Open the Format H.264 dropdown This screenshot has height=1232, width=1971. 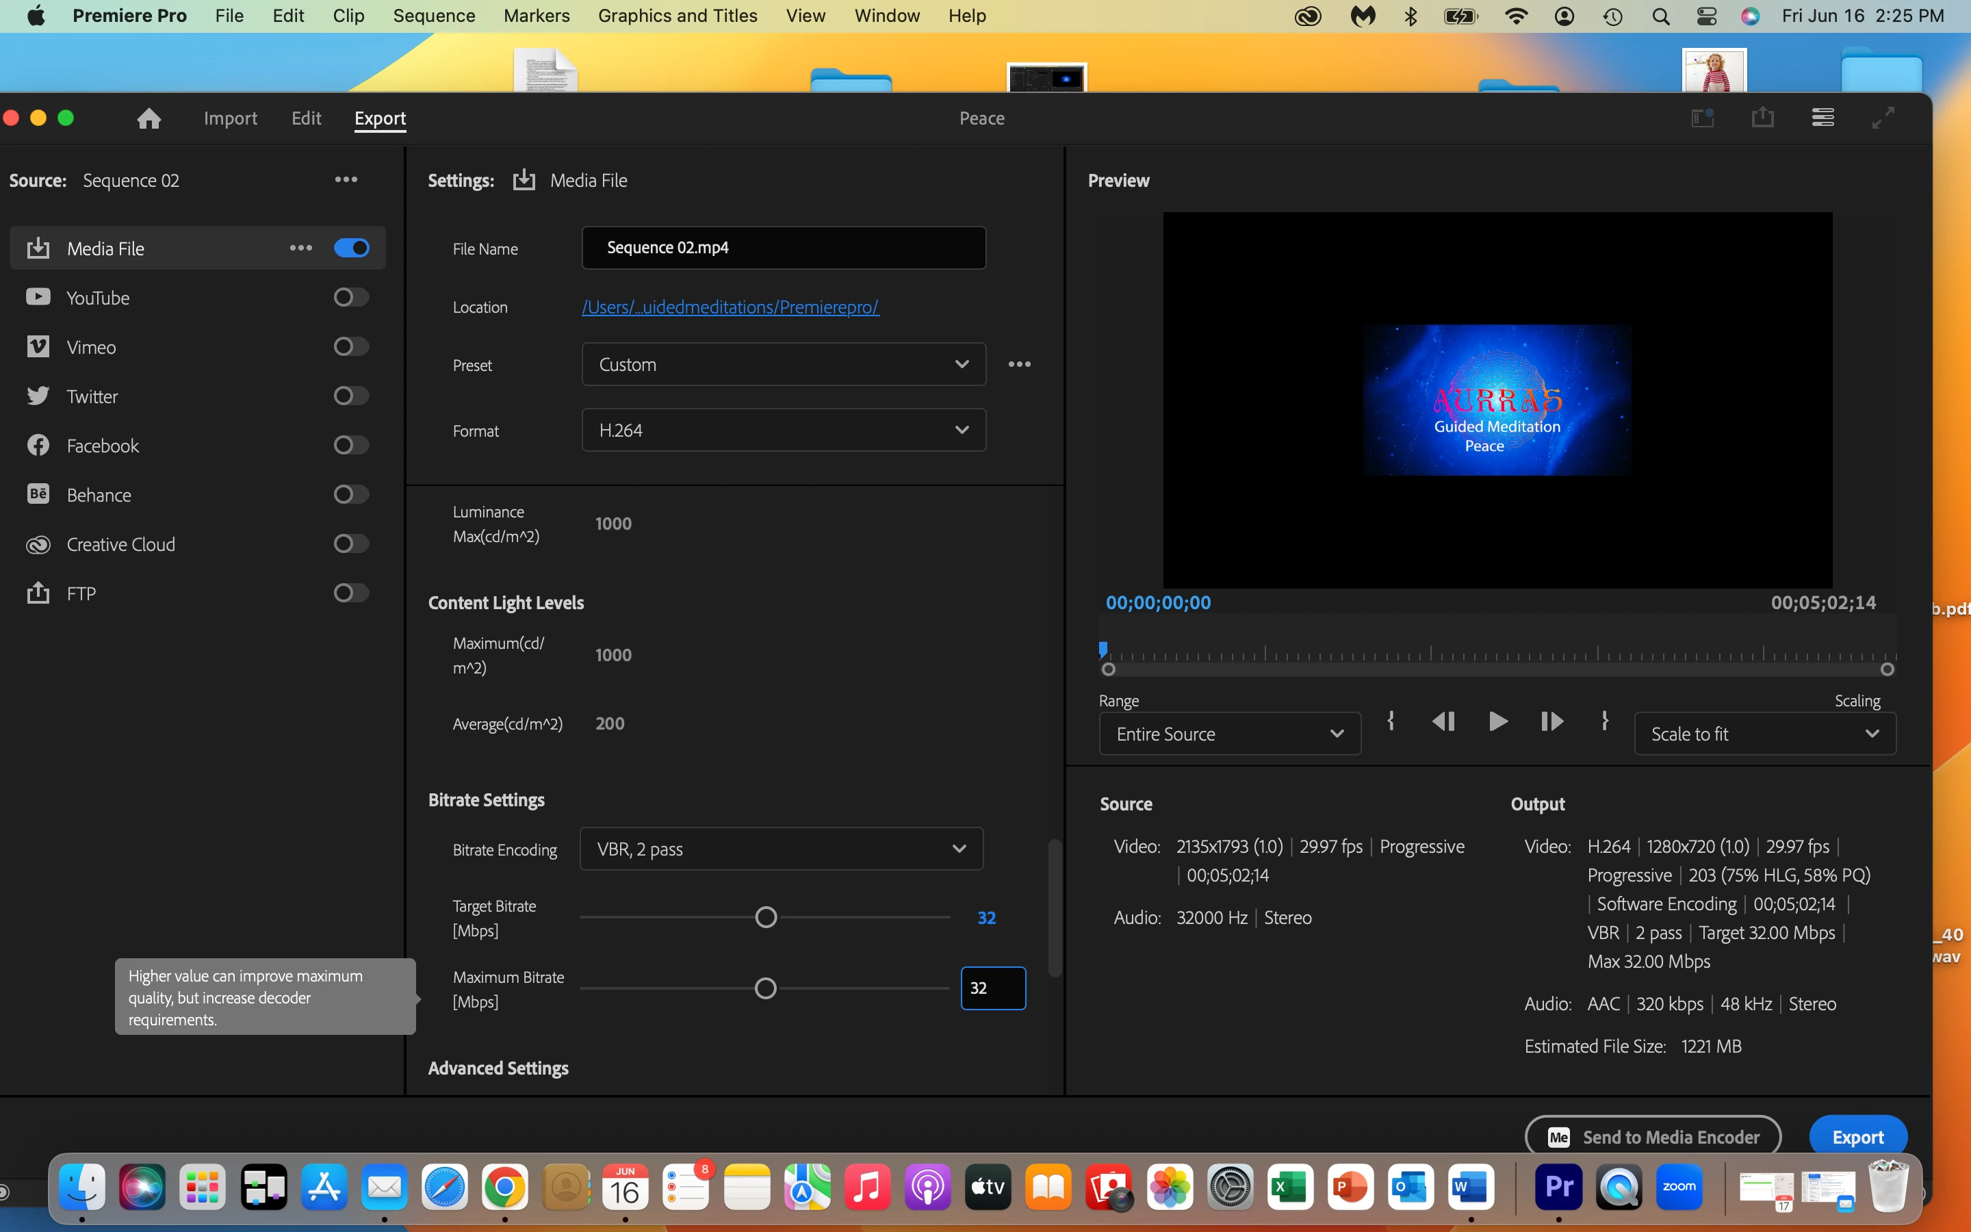[x=784, y=431]
